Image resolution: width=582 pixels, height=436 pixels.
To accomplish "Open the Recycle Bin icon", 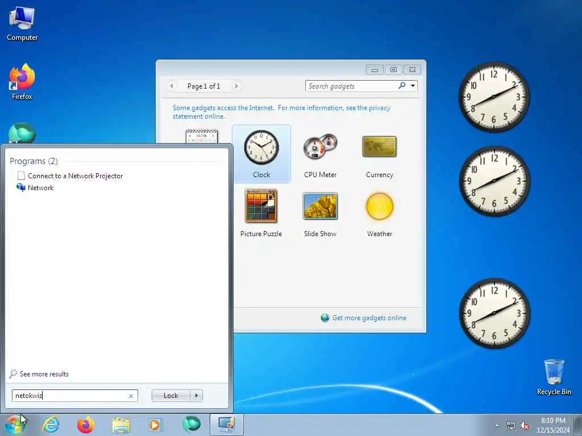I will tap(554, 377).
